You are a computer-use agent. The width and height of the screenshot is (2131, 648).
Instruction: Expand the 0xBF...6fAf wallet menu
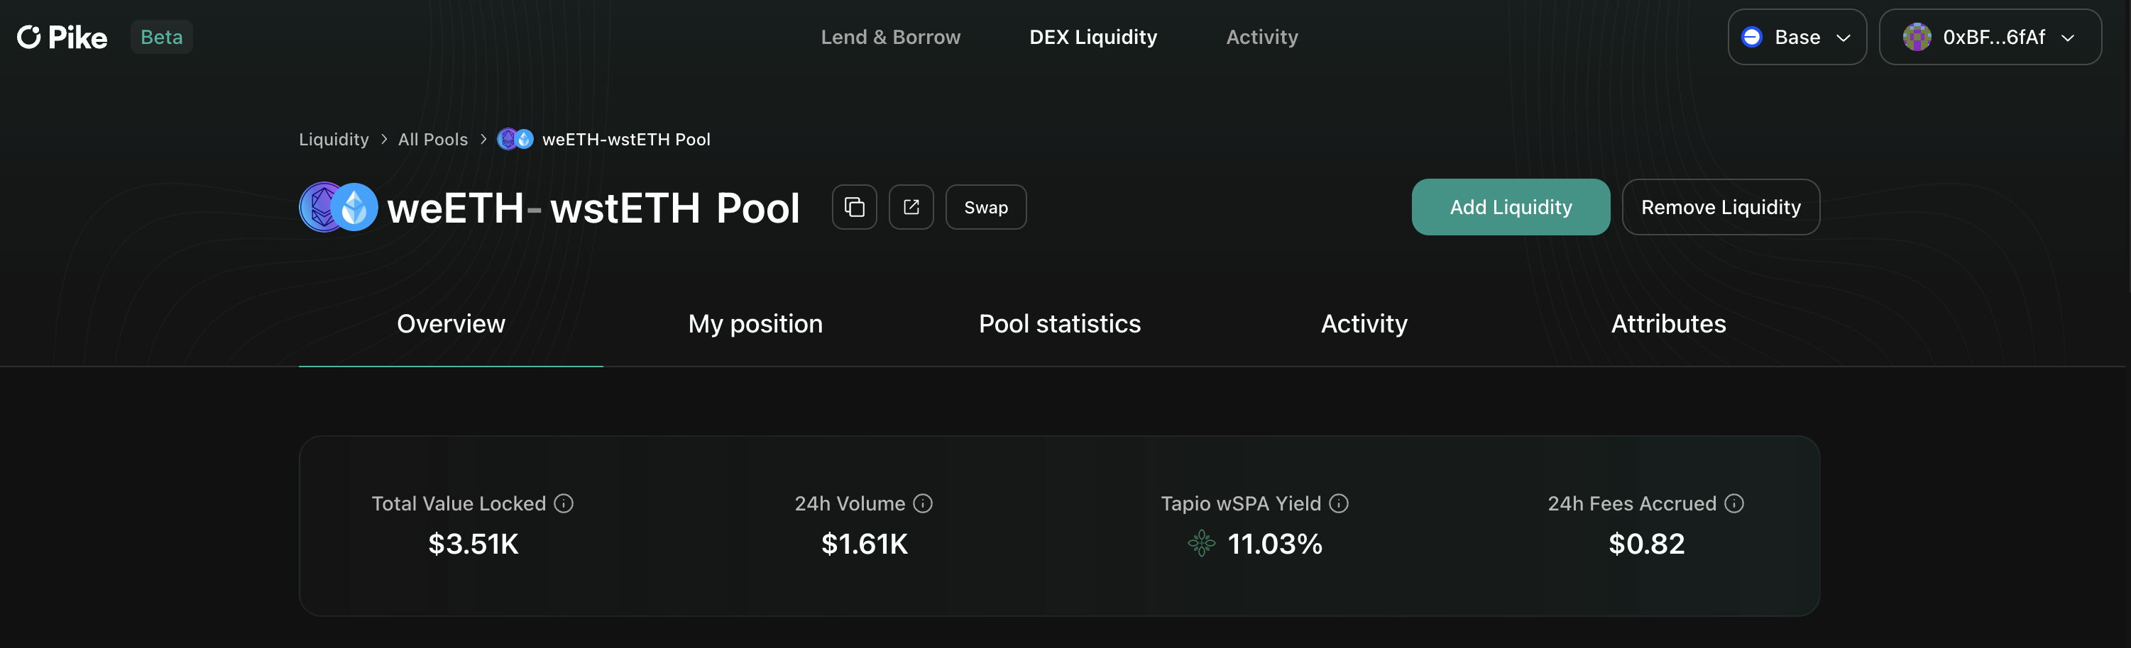coord(1990,37)
